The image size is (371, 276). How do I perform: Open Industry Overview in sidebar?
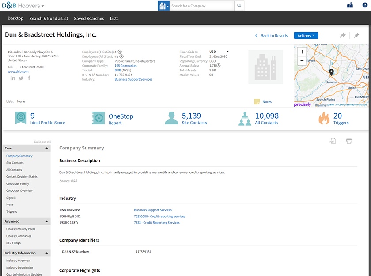coord(18,261)
